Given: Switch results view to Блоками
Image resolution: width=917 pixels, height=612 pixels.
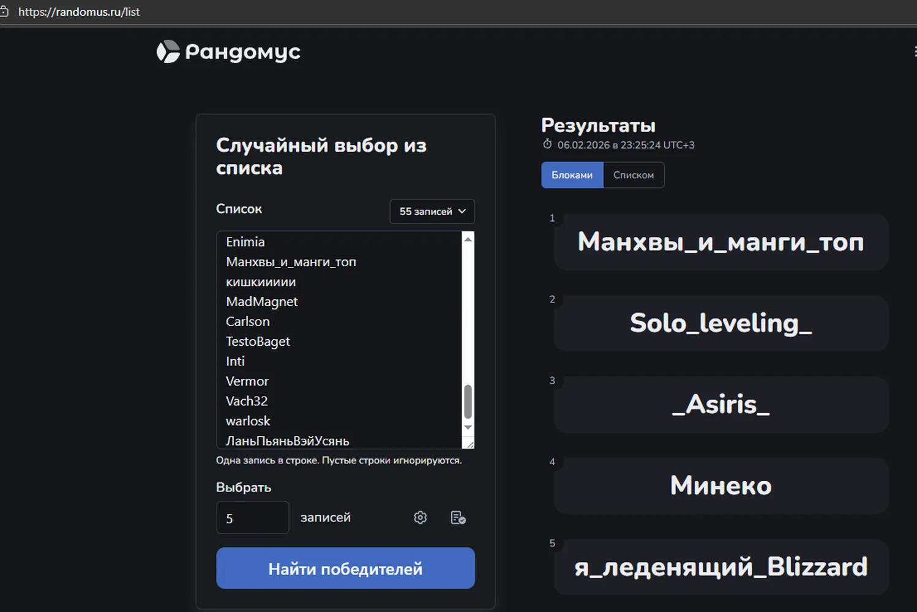Looking at the screenshot, I should pyautogui.click(x=572, y=175).
